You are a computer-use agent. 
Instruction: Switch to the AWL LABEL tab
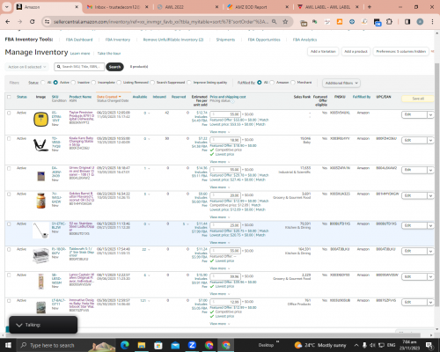[328, 7]
